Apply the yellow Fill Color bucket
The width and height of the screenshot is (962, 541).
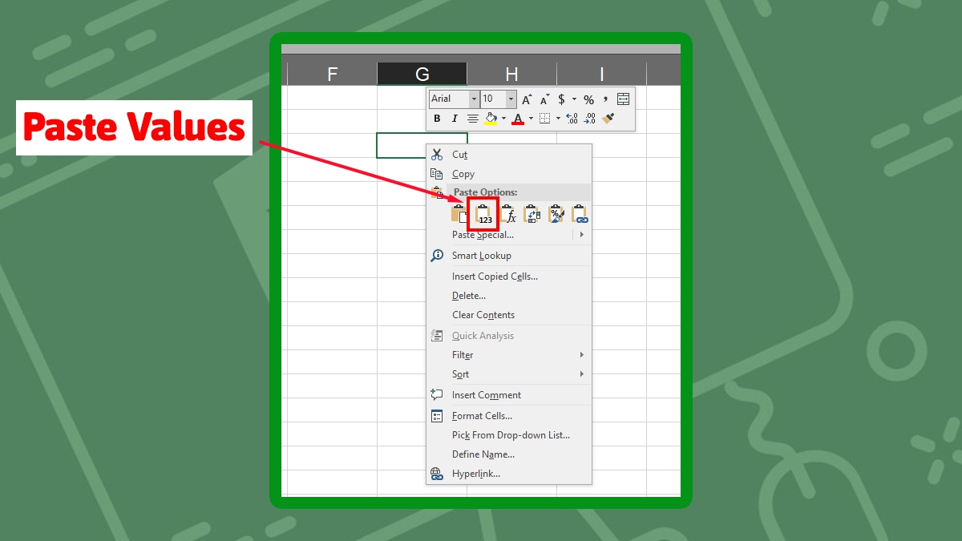pyautogui.click(x=491, y=119)
